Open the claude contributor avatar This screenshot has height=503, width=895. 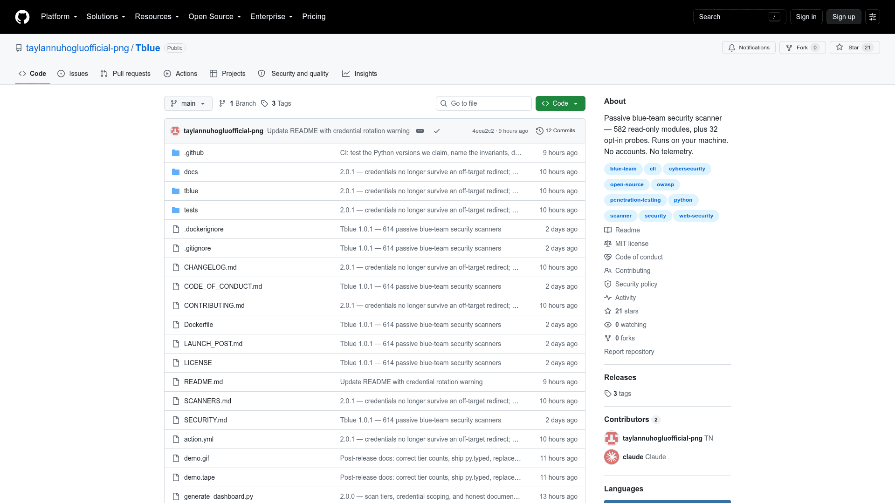612,457
